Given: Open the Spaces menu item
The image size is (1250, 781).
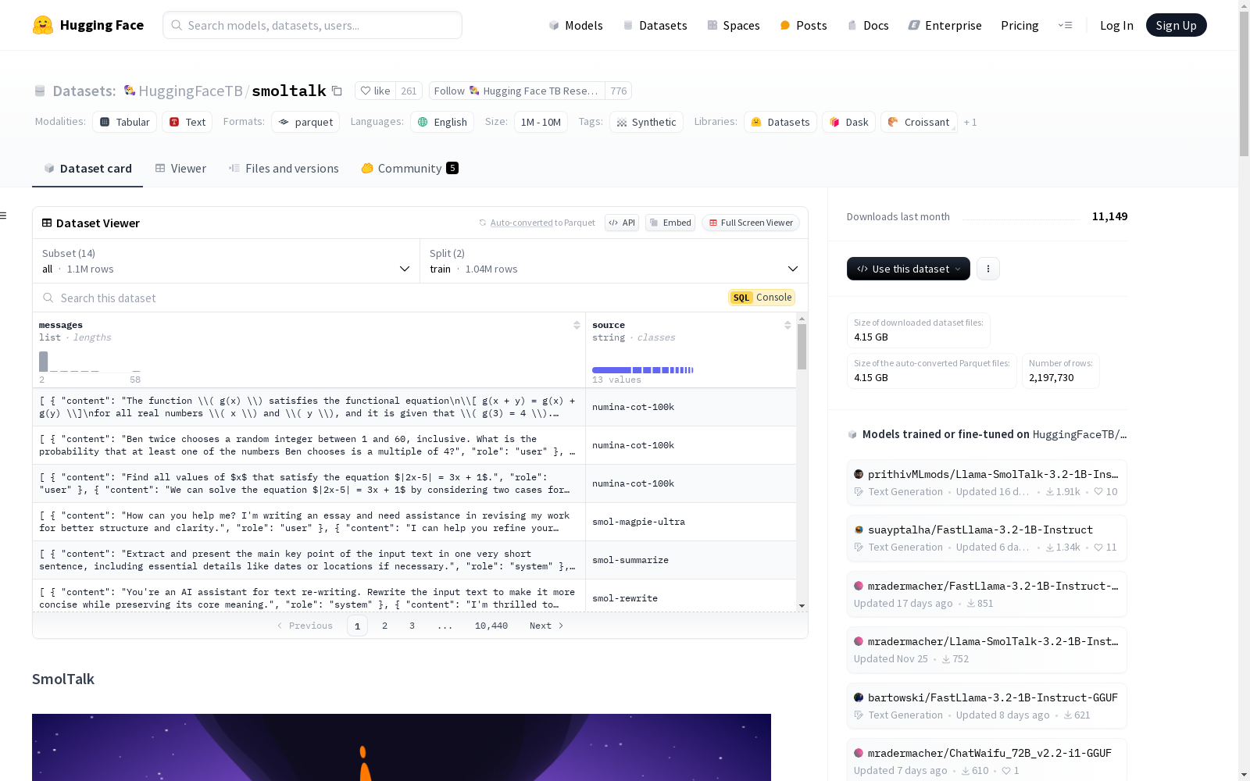Looking at the screenshot, I should 734,25.
